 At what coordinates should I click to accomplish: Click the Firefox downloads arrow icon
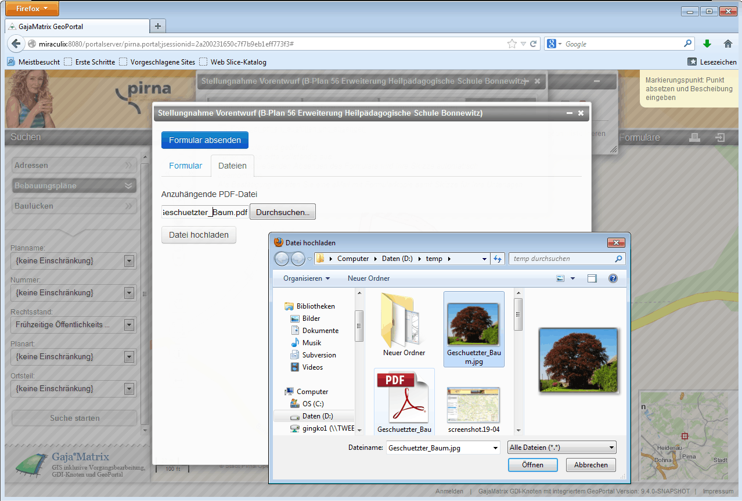click(707, 44)
